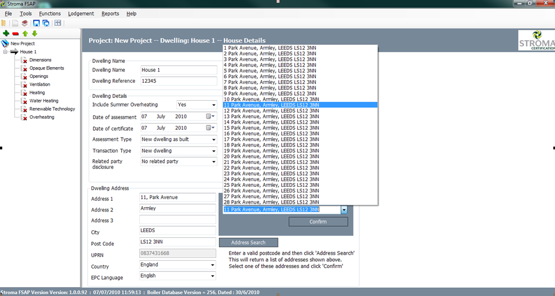555x296 pixels.
Task: Click the Heating red-cross document icon
Action: pyautogui.click(x=24, y=93)
